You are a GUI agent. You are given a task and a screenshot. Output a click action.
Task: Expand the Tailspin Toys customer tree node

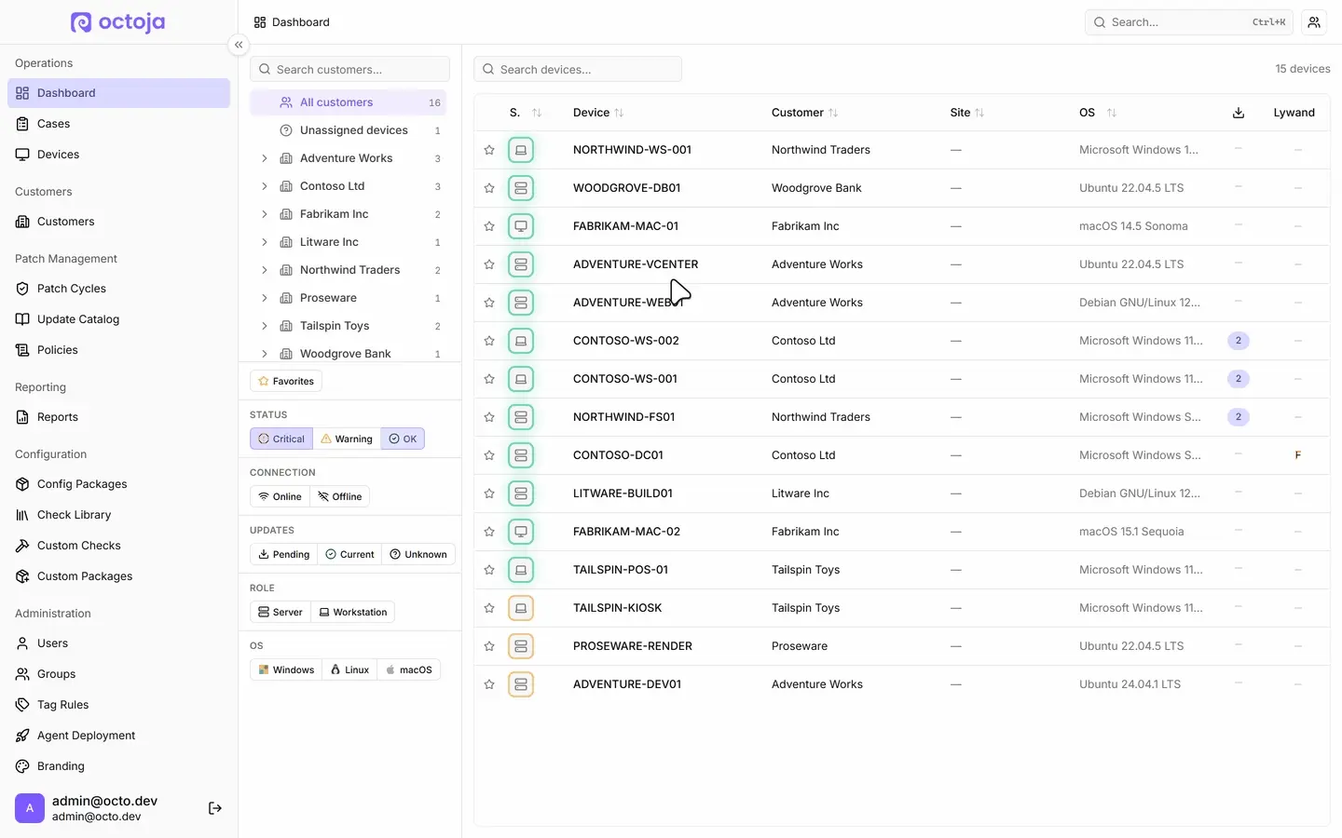[x=265, y=326]
